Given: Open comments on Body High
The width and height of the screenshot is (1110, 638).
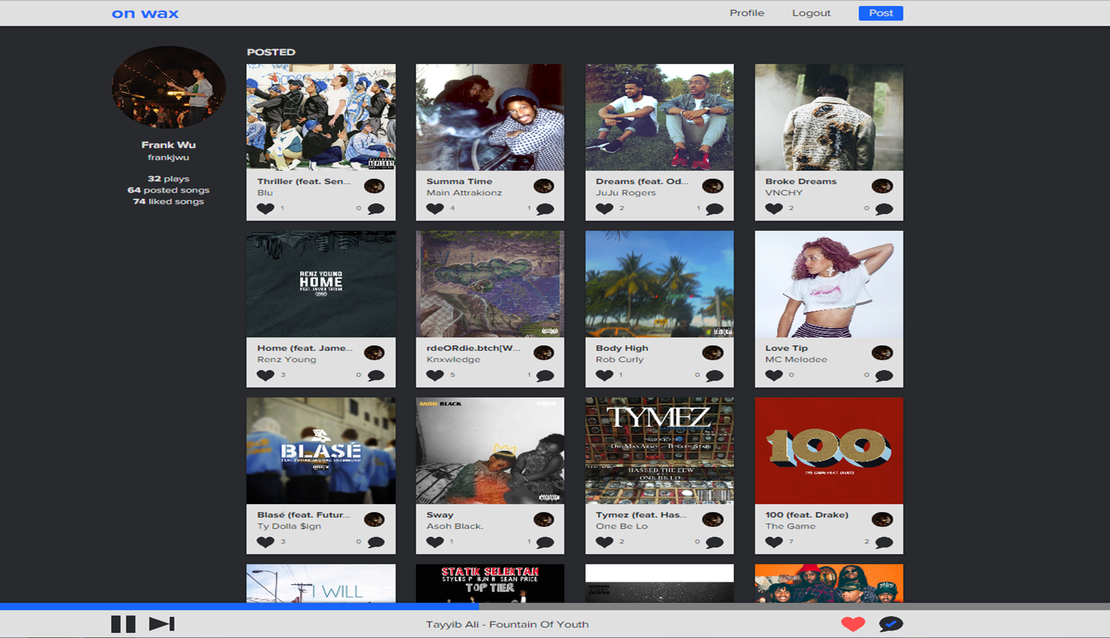Looking at the screenshot, I should (715, 375).
